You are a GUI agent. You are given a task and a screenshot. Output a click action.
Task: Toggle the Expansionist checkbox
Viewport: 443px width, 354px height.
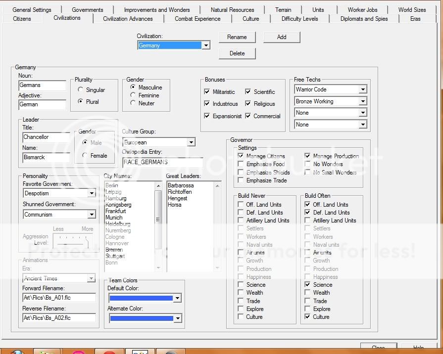(x=207, y=116)
